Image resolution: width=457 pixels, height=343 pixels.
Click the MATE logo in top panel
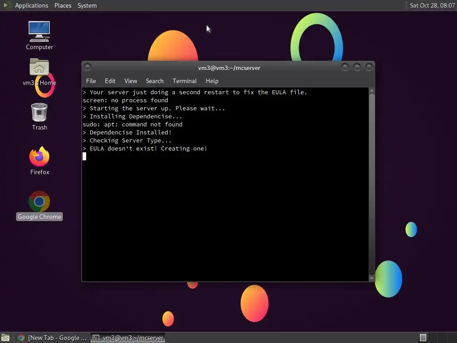(x=7, y=5)
